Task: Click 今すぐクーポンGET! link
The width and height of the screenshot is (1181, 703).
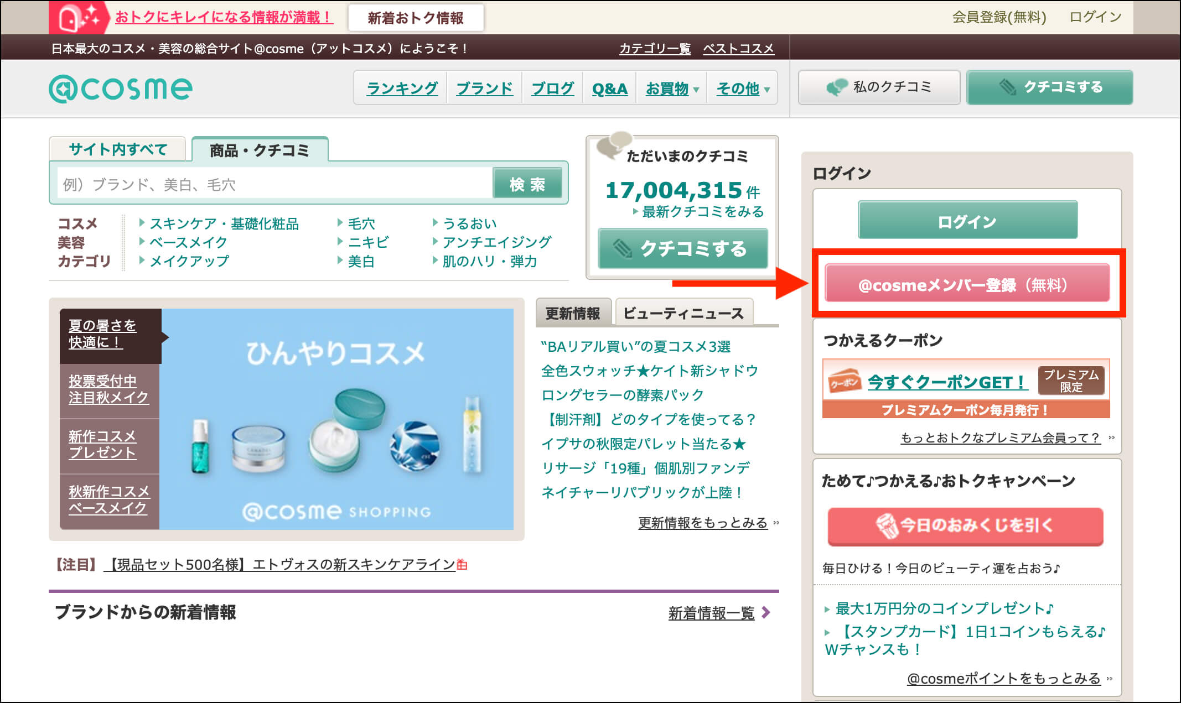Action: point(948,382)
